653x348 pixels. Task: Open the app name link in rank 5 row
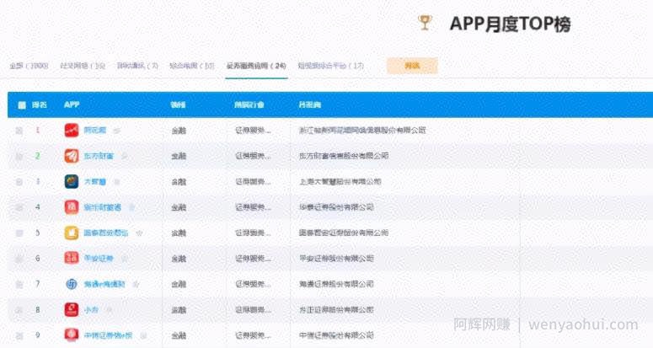coord(106,233)
